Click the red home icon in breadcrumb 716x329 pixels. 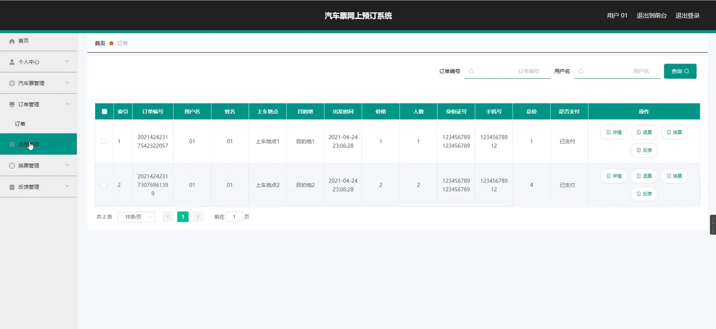point(111,43)
